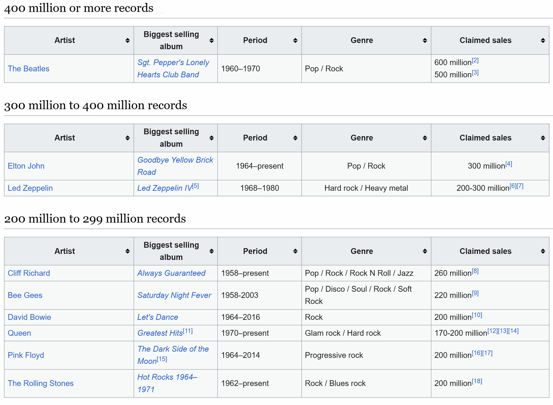The width and height of the screenshot is (553, 405).
Task: Select 'Progressive rock' genre cell
Action: pyautogui.click(x=366, y=355)
